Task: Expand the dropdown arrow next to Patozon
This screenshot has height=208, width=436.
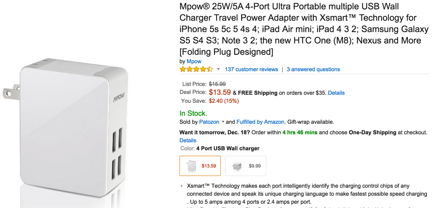Action: click(x=223, y=122)
